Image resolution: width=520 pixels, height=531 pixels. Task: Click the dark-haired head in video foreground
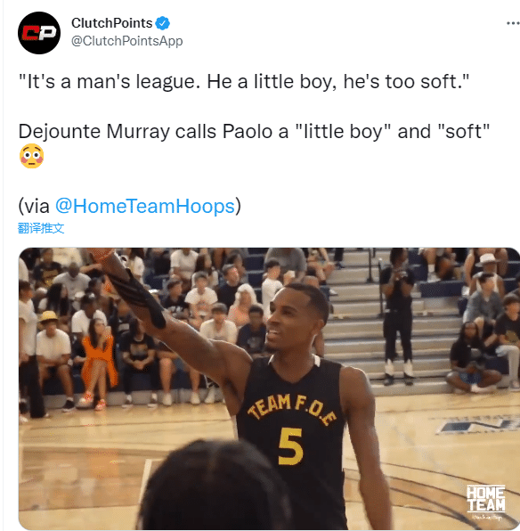tap(216, 486)
